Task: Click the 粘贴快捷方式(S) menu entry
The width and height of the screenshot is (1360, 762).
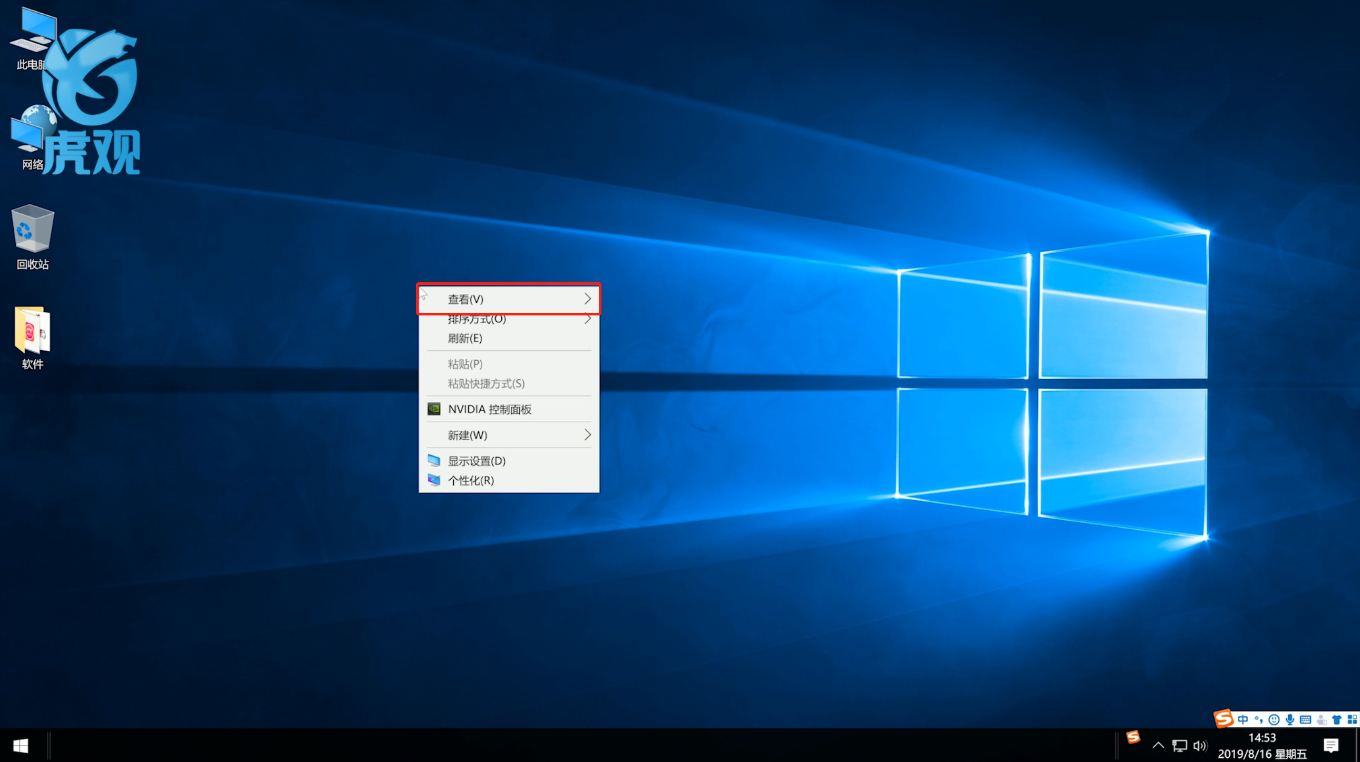Action: tap(509, 383)
